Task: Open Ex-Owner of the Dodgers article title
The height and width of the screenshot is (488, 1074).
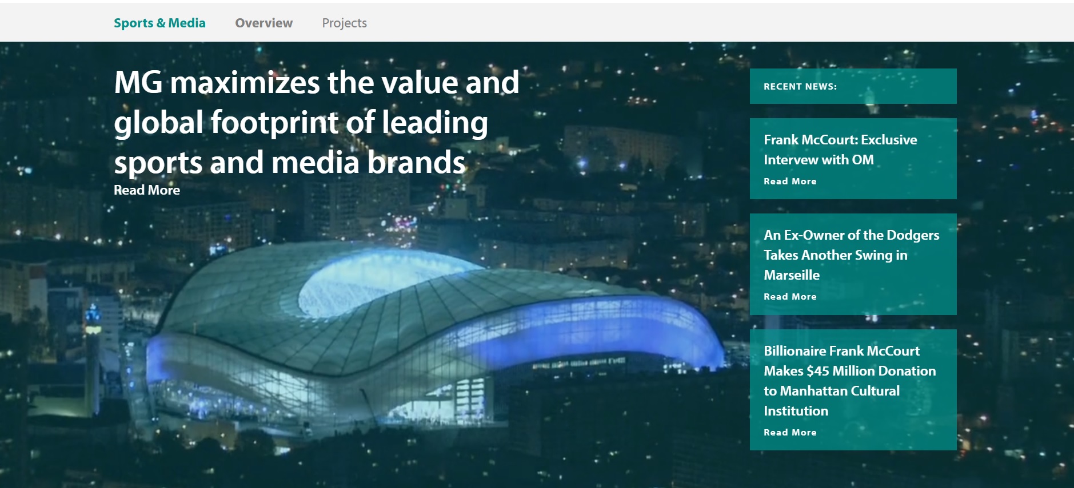Action: [x=851, y=255]
